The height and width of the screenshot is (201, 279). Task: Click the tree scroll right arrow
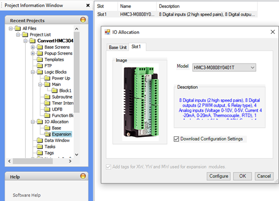click(x=70, y=161)
